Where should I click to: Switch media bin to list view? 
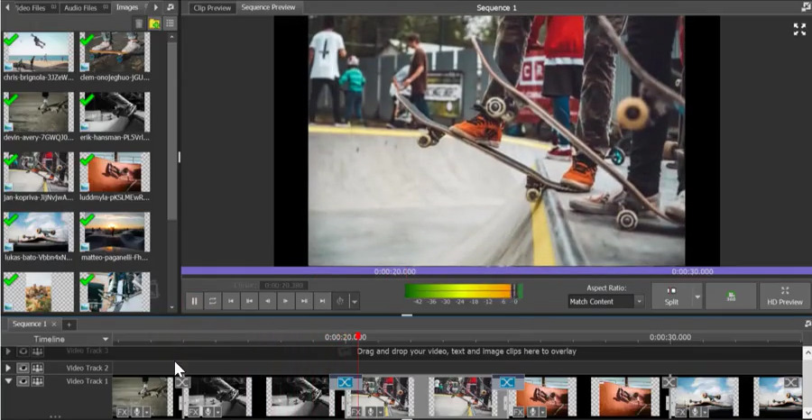(x=170, y=23)
